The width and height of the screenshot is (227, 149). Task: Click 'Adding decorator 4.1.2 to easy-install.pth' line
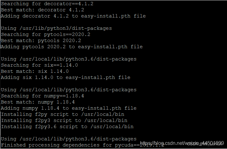(73, 16)
